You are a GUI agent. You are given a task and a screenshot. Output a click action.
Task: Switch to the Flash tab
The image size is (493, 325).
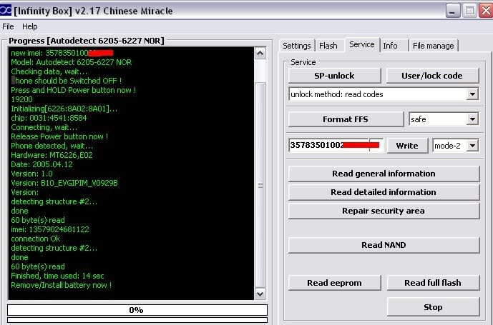[328, 46]
